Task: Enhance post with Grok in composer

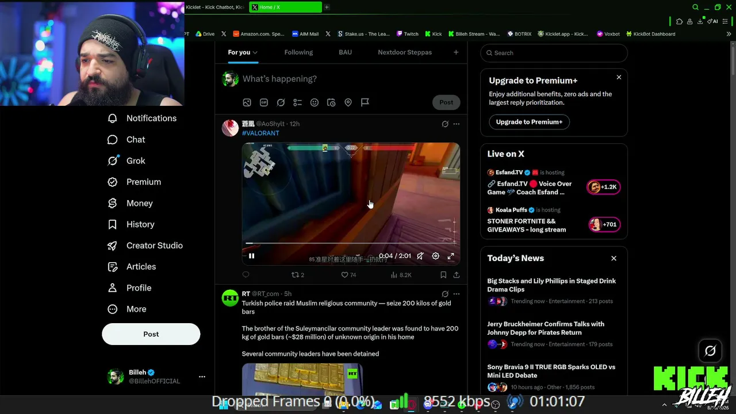Action: coord(281,102)
